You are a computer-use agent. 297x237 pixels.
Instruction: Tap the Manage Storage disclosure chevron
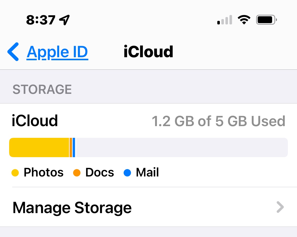pos(280,207)
